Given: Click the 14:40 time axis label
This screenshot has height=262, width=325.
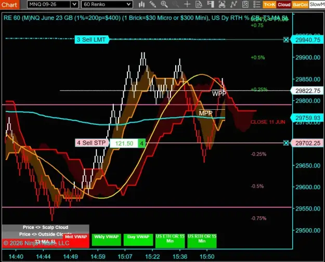Looking at the screenshot, I should click(x=16, y=257).
